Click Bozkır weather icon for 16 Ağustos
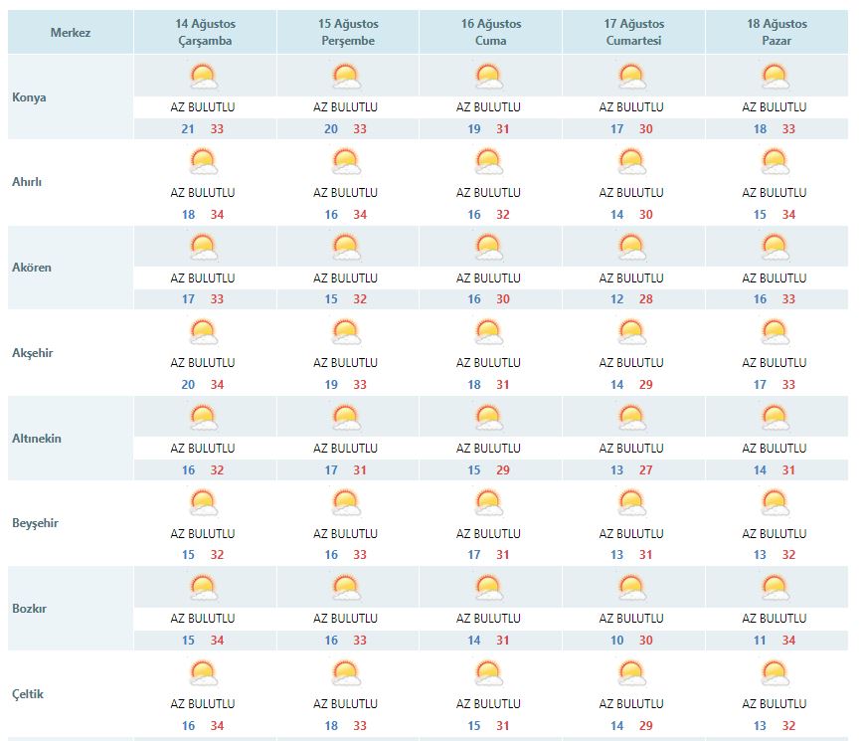Screen dimensions: 861x741 [488, 588]
